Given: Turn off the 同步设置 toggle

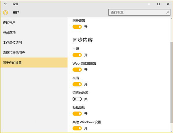Looking at the screenshot, I should coord(77,27).
